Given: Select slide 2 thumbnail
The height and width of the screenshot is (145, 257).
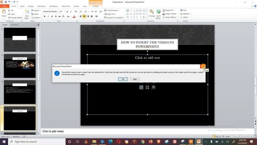Looking at the screenshot, I should click(x=20, y=66).
